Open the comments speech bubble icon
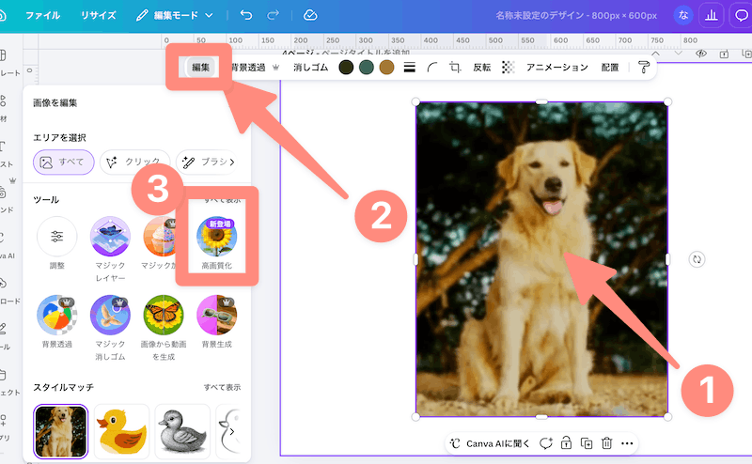The width and height of the screenshot is (752, 464). pos(741,15)
